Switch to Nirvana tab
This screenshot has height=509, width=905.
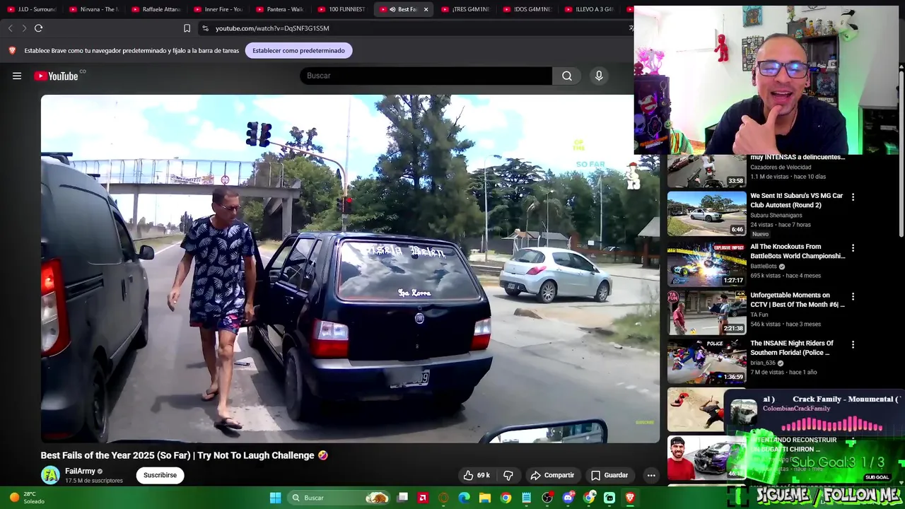[x=94, y=9]
